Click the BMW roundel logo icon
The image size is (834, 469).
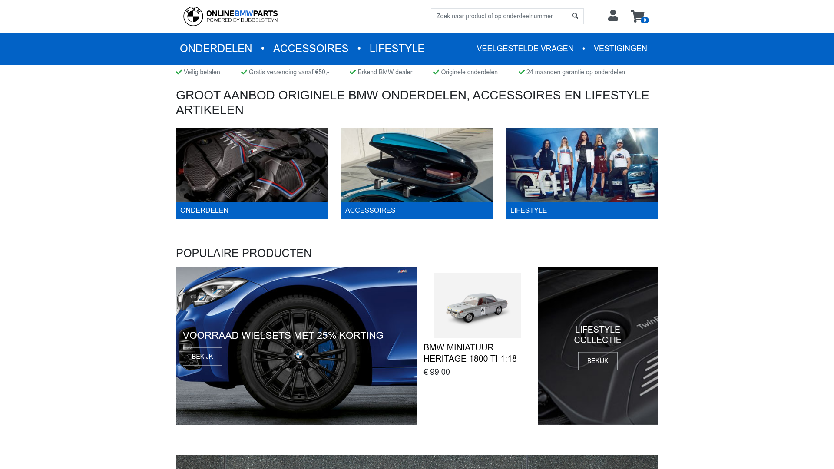click(x=193, y=16)
